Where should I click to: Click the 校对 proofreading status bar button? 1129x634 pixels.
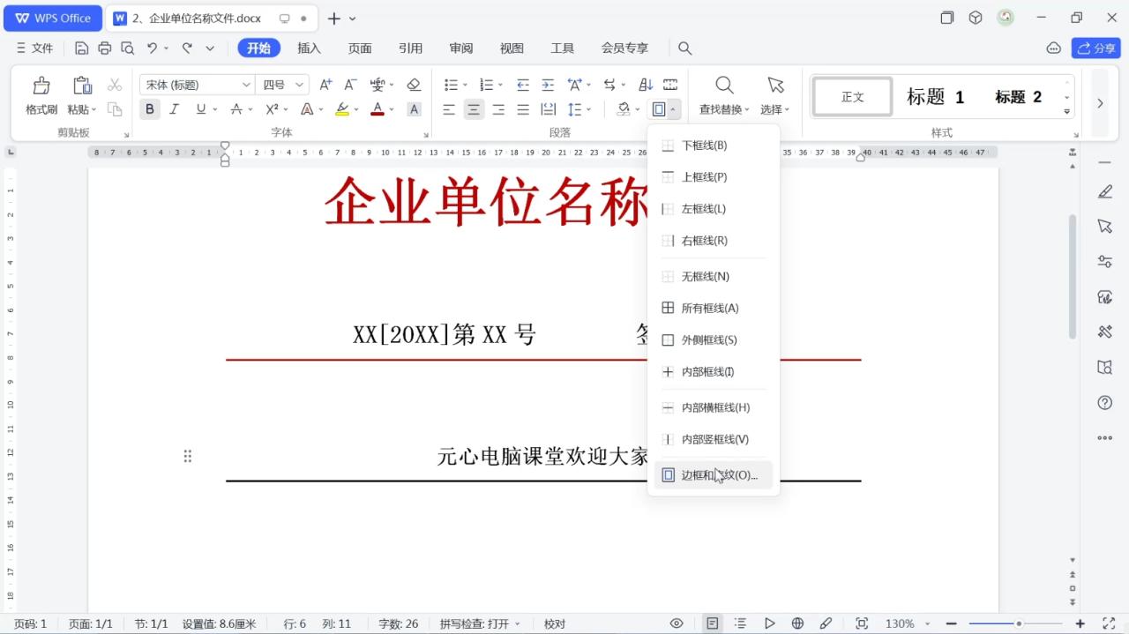pyautogui.click(x=555, y=623)
